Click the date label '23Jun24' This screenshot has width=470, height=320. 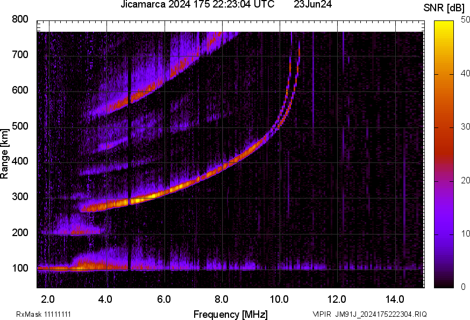click(312, 4)
